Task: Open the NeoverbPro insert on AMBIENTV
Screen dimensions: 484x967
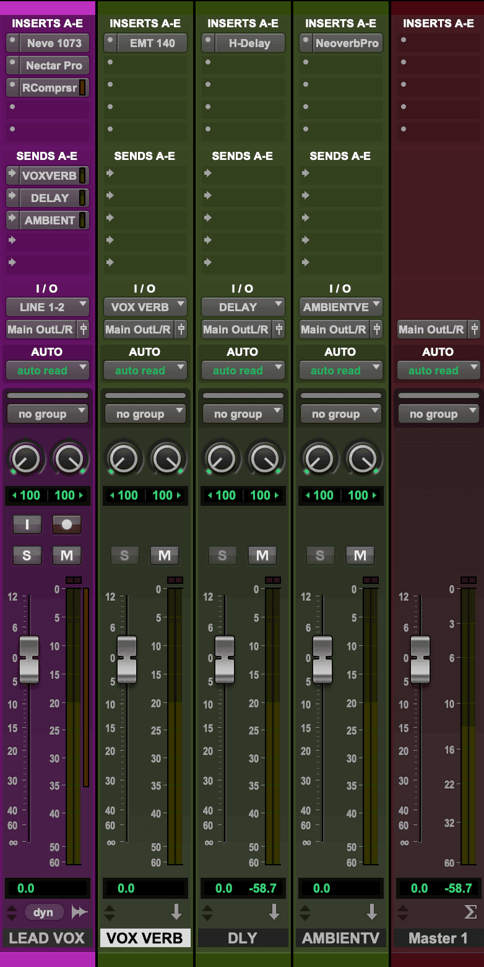Action: click(x=348, y=43)
